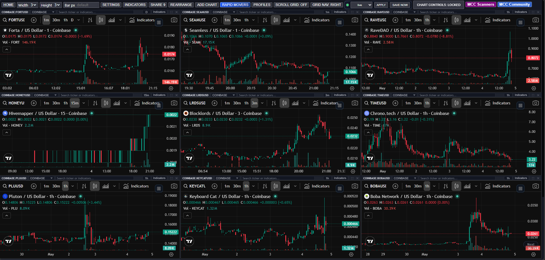Toggle the GRID NAV: RIGHT button
Viewport: 545px width, 260px height.
[327, 5]
